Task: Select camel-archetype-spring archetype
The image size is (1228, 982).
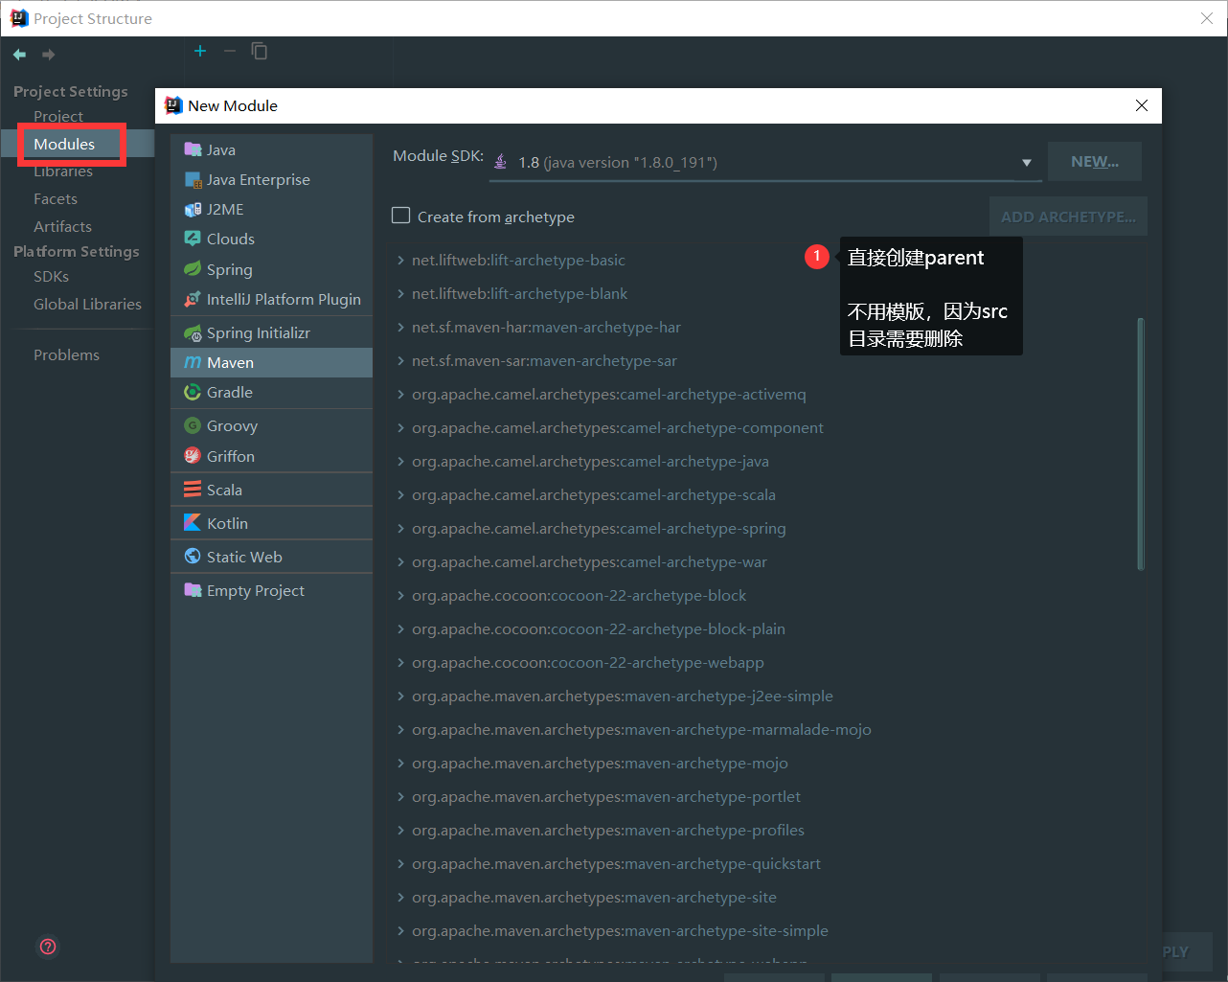Action: click(x=599, y=528)
